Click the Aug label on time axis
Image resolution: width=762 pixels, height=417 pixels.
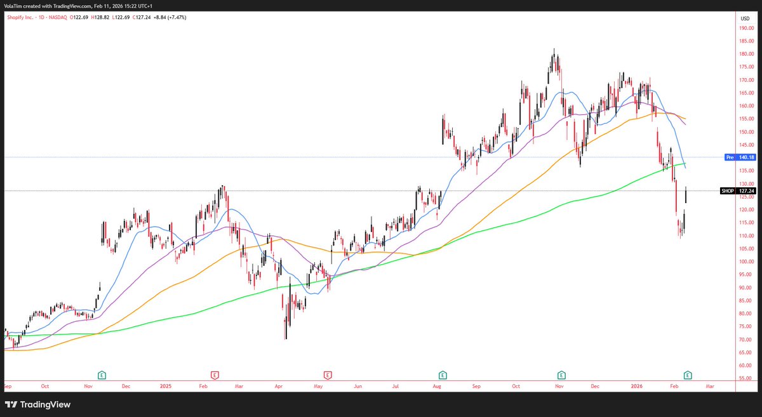[437, 385]
